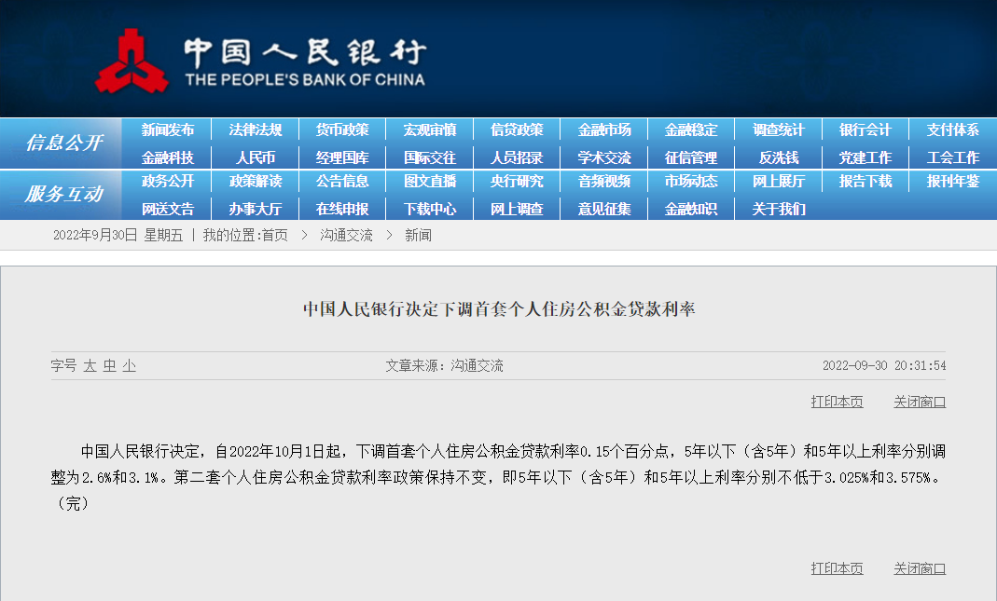997x601 pixels.
Task: Open the 人民币 renminbi section
Action: coord(255,157)
